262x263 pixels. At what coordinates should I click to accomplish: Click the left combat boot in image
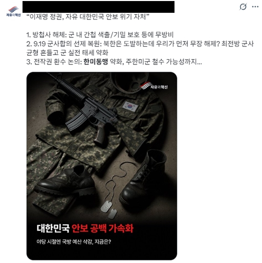[65, 181]
